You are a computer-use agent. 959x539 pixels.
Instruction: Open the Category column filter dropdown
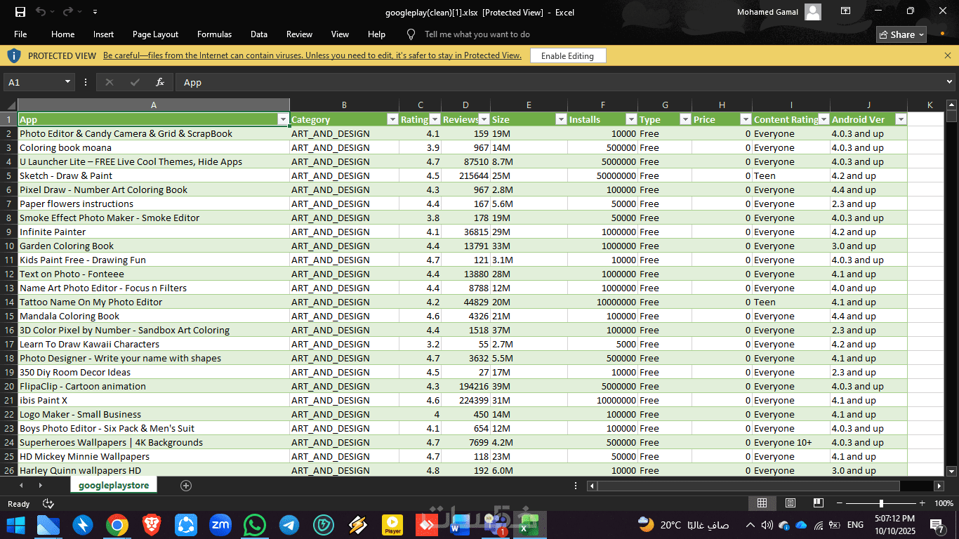tap(392, 119)
